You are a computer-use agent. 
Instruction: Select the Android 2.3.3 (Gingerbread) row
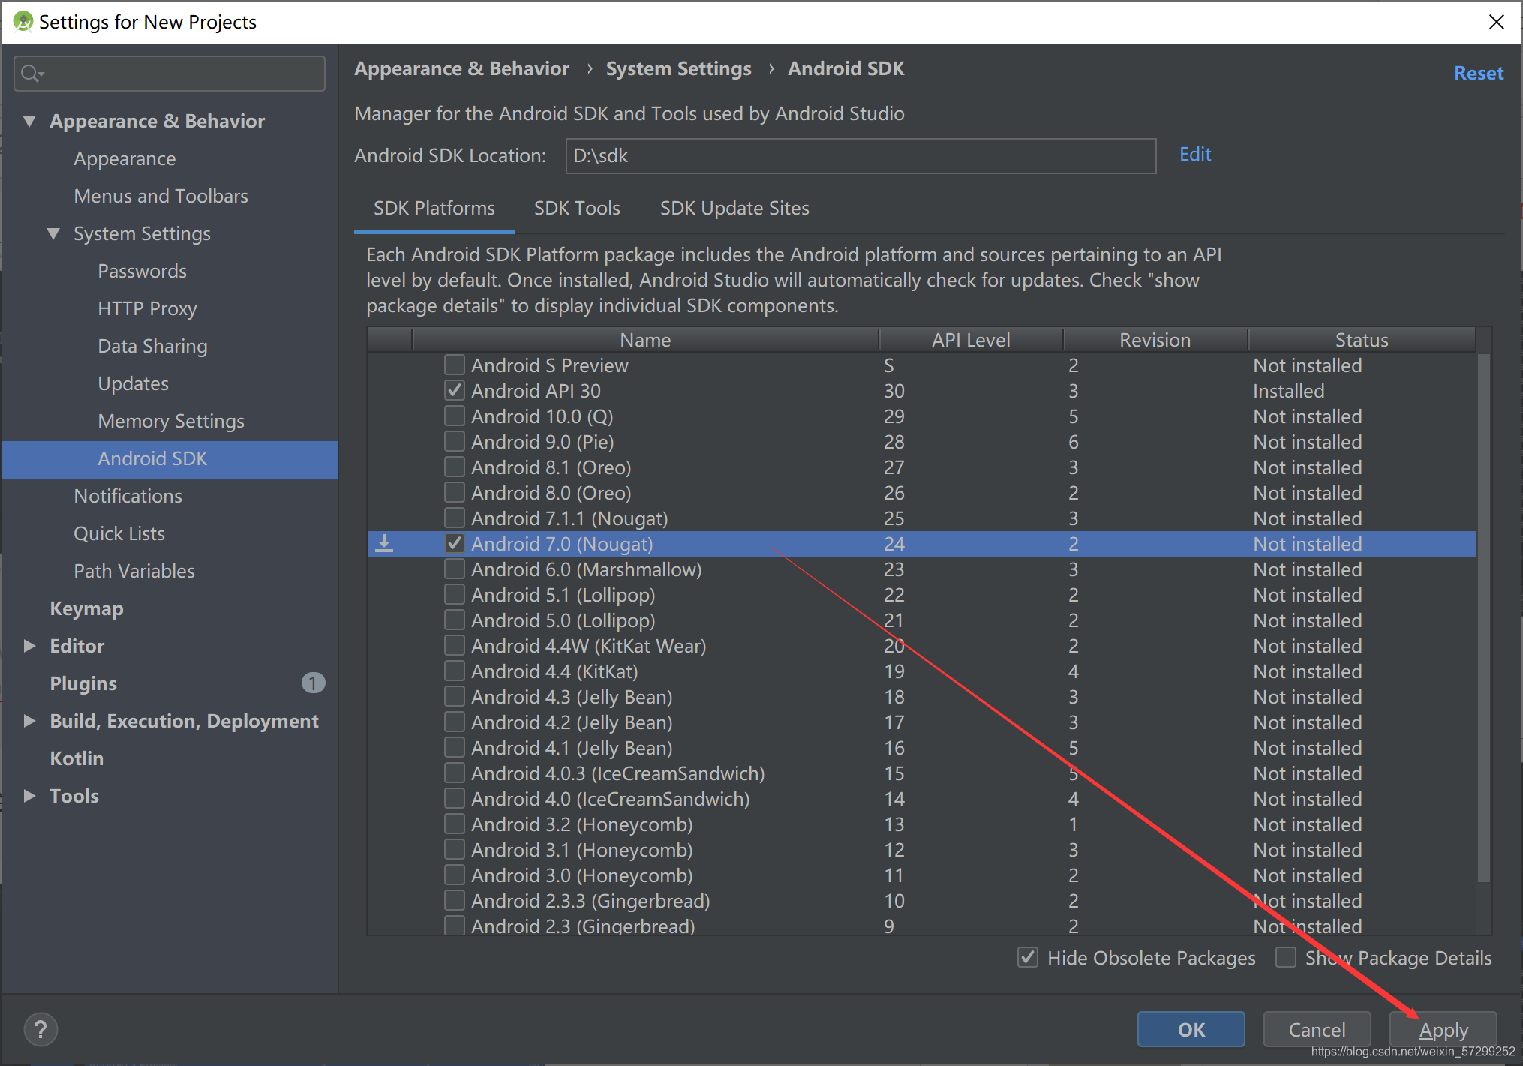922,900
